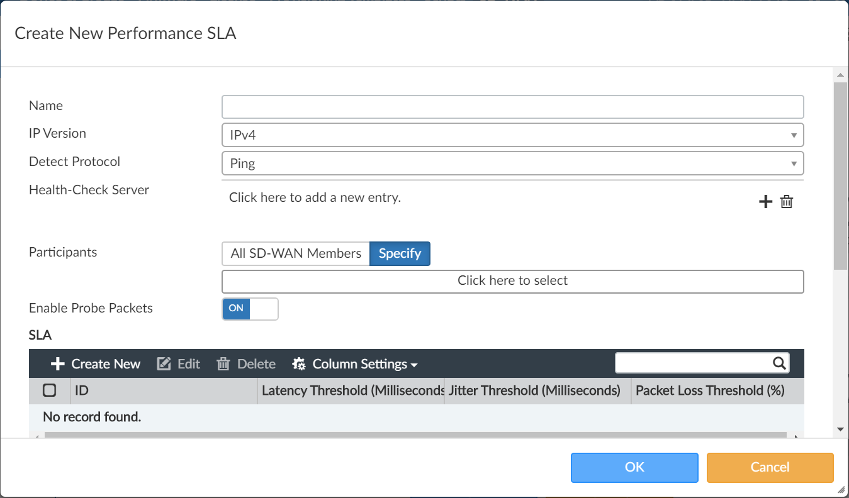Click the horizontal scrollbar under SLA table
This screenshot has height=498, width=849.
tap(415, 434)
